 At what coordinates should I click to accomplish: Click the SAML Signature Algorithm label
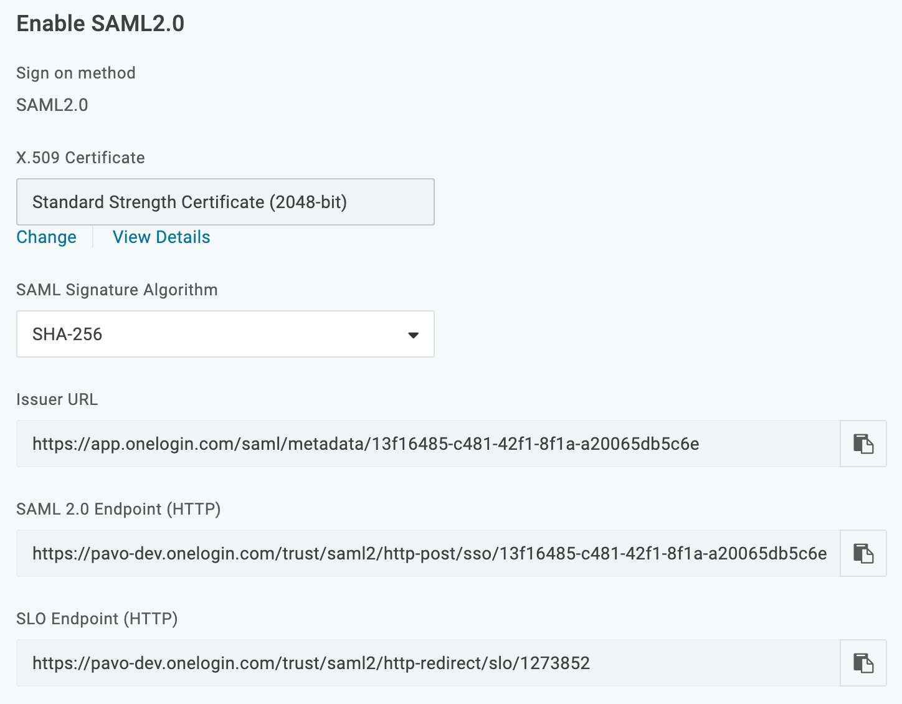pyautogui.click(x=117, y=290)
